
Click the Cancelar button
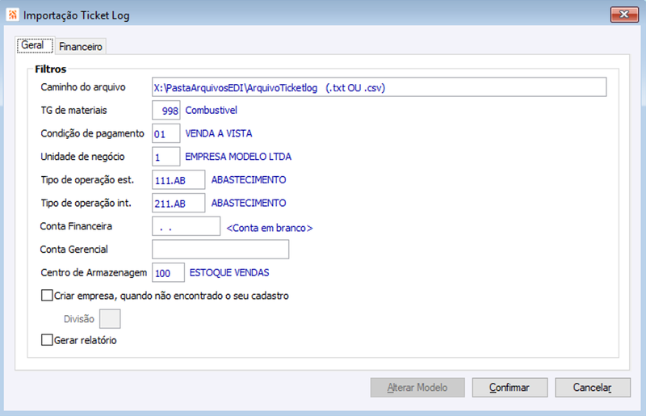(593, 388)
